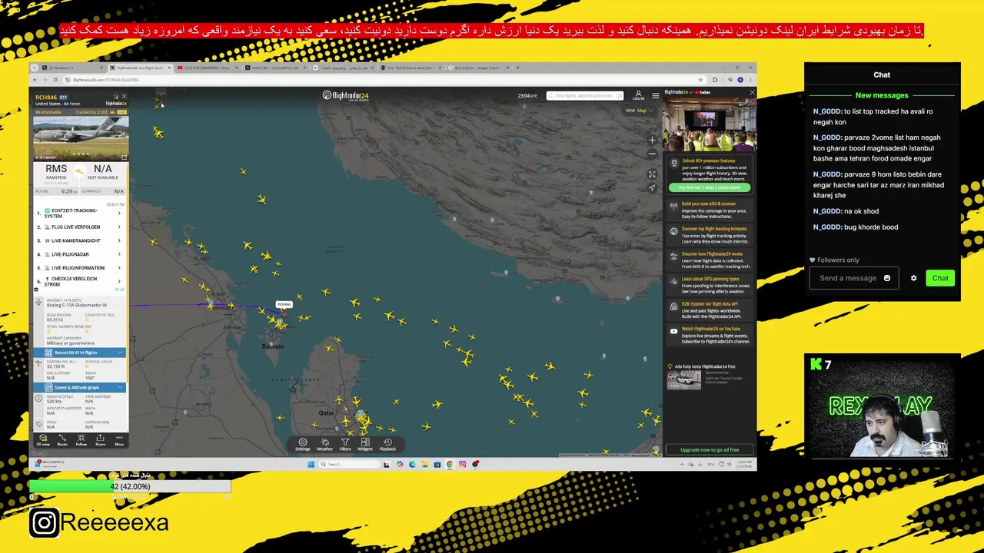The height and width of the screenshot is (553, 984).
Task: Open a new browser tab
Action: pos(518,68)
